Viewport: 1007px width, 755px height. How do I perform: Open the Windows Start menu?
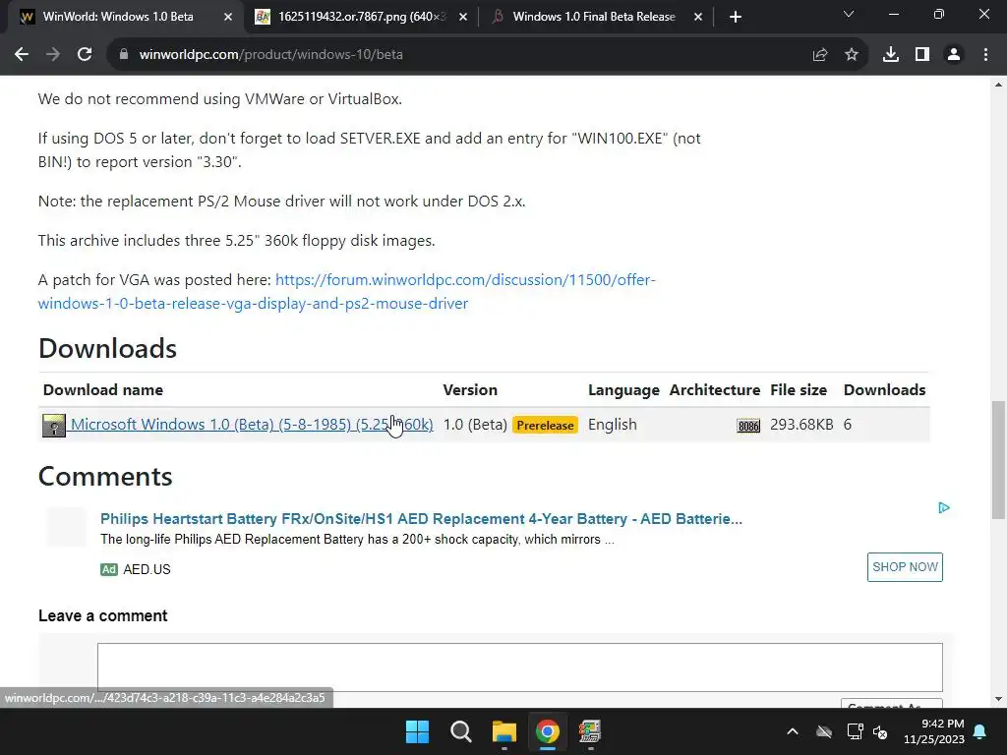pos(417,731)
